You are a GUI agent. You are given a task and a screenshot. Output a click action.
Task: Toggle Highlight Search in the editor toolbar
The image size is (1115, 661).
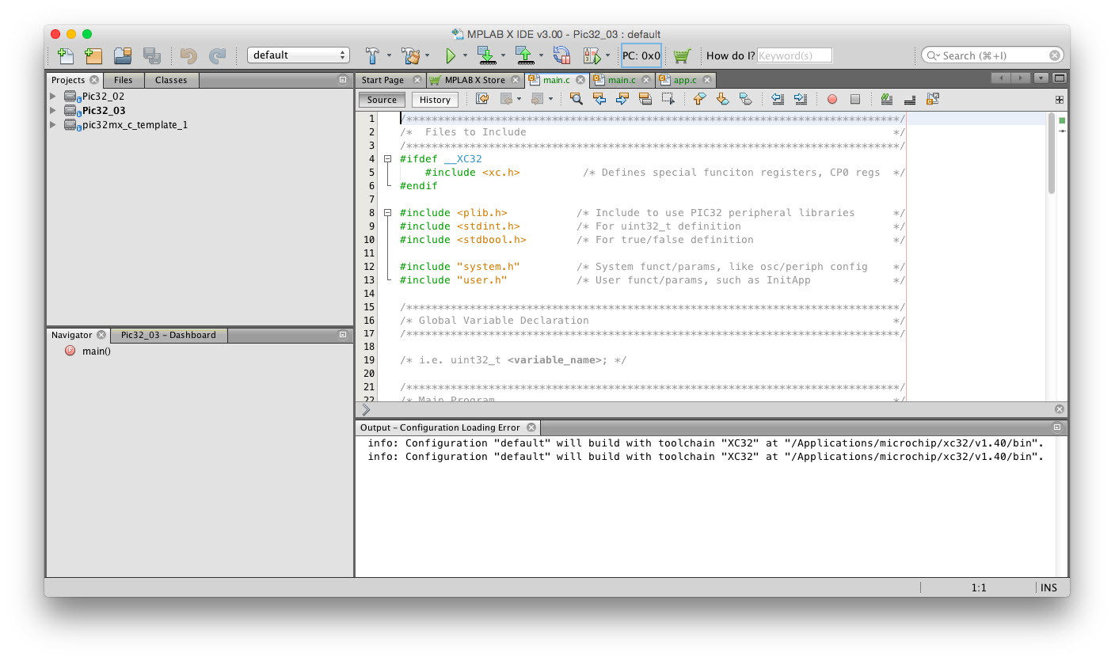[x=645, y=99]
